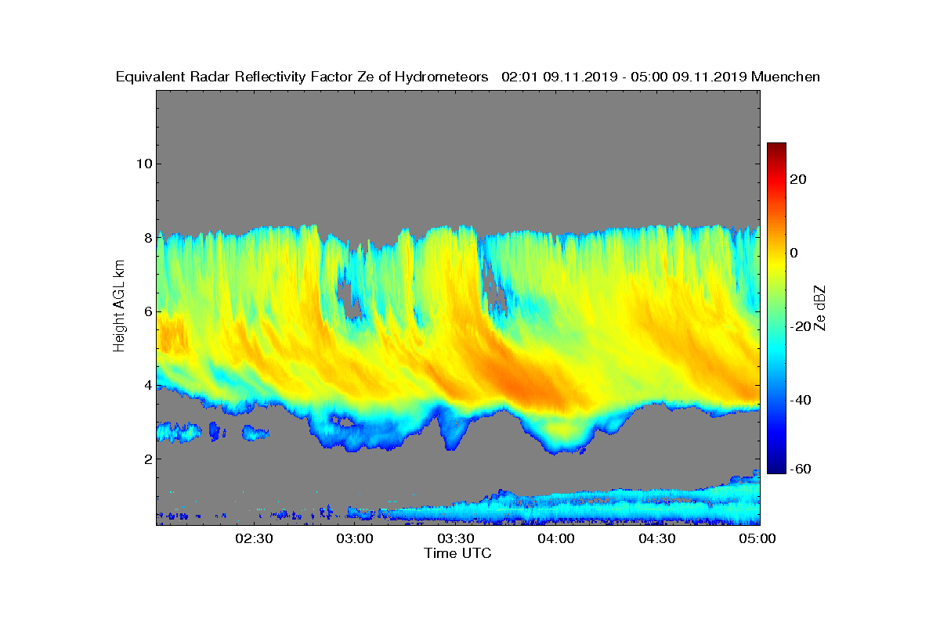The width and height of the screenshot is (940, 626).
Task: Click the 04:00 time axis label
Action: tap(557, 538)
